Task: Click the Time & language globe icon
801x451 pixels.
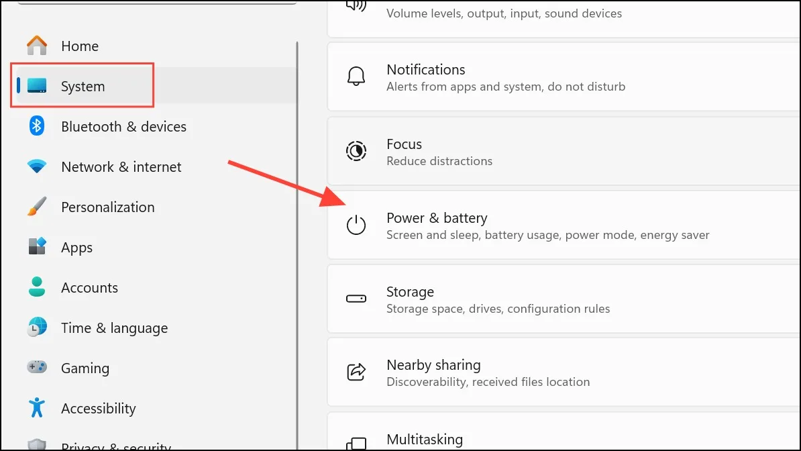Action: pos(37,328)
